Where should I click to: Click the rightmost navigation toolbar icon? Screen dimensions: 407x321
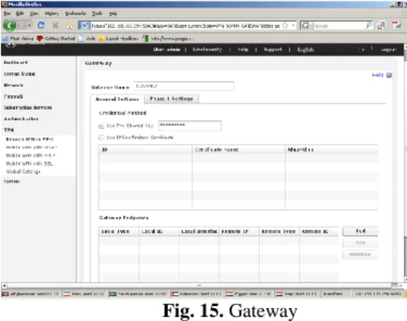(x=396, y=25)
